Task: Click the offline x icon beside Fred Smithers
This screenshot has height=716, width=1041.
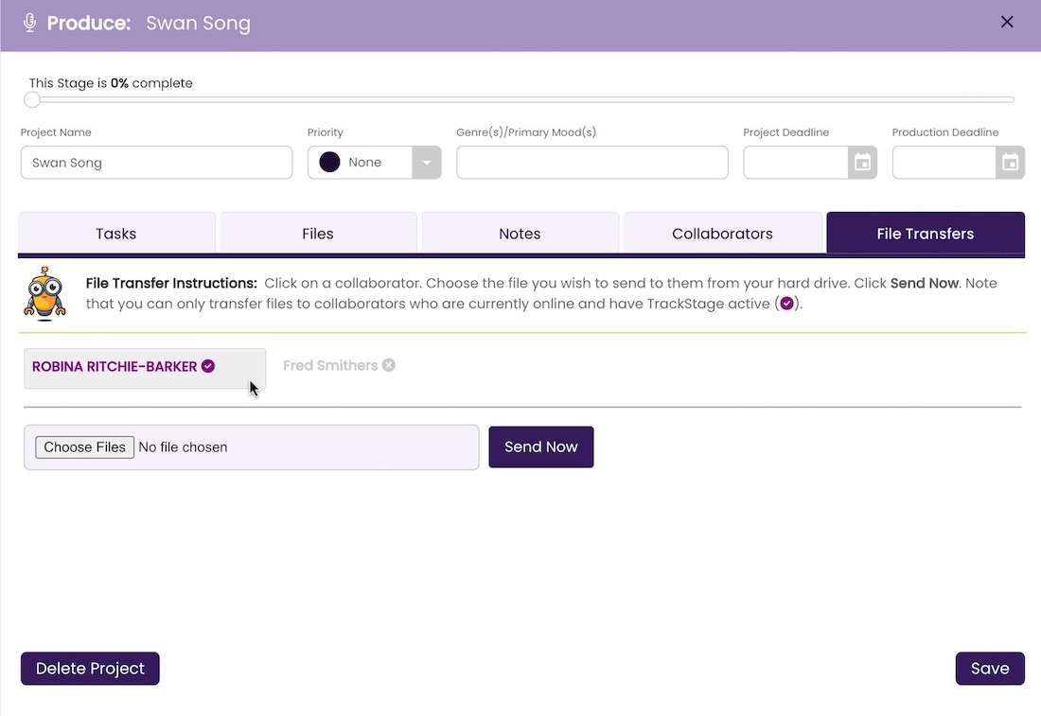Action: coord(389,365)
